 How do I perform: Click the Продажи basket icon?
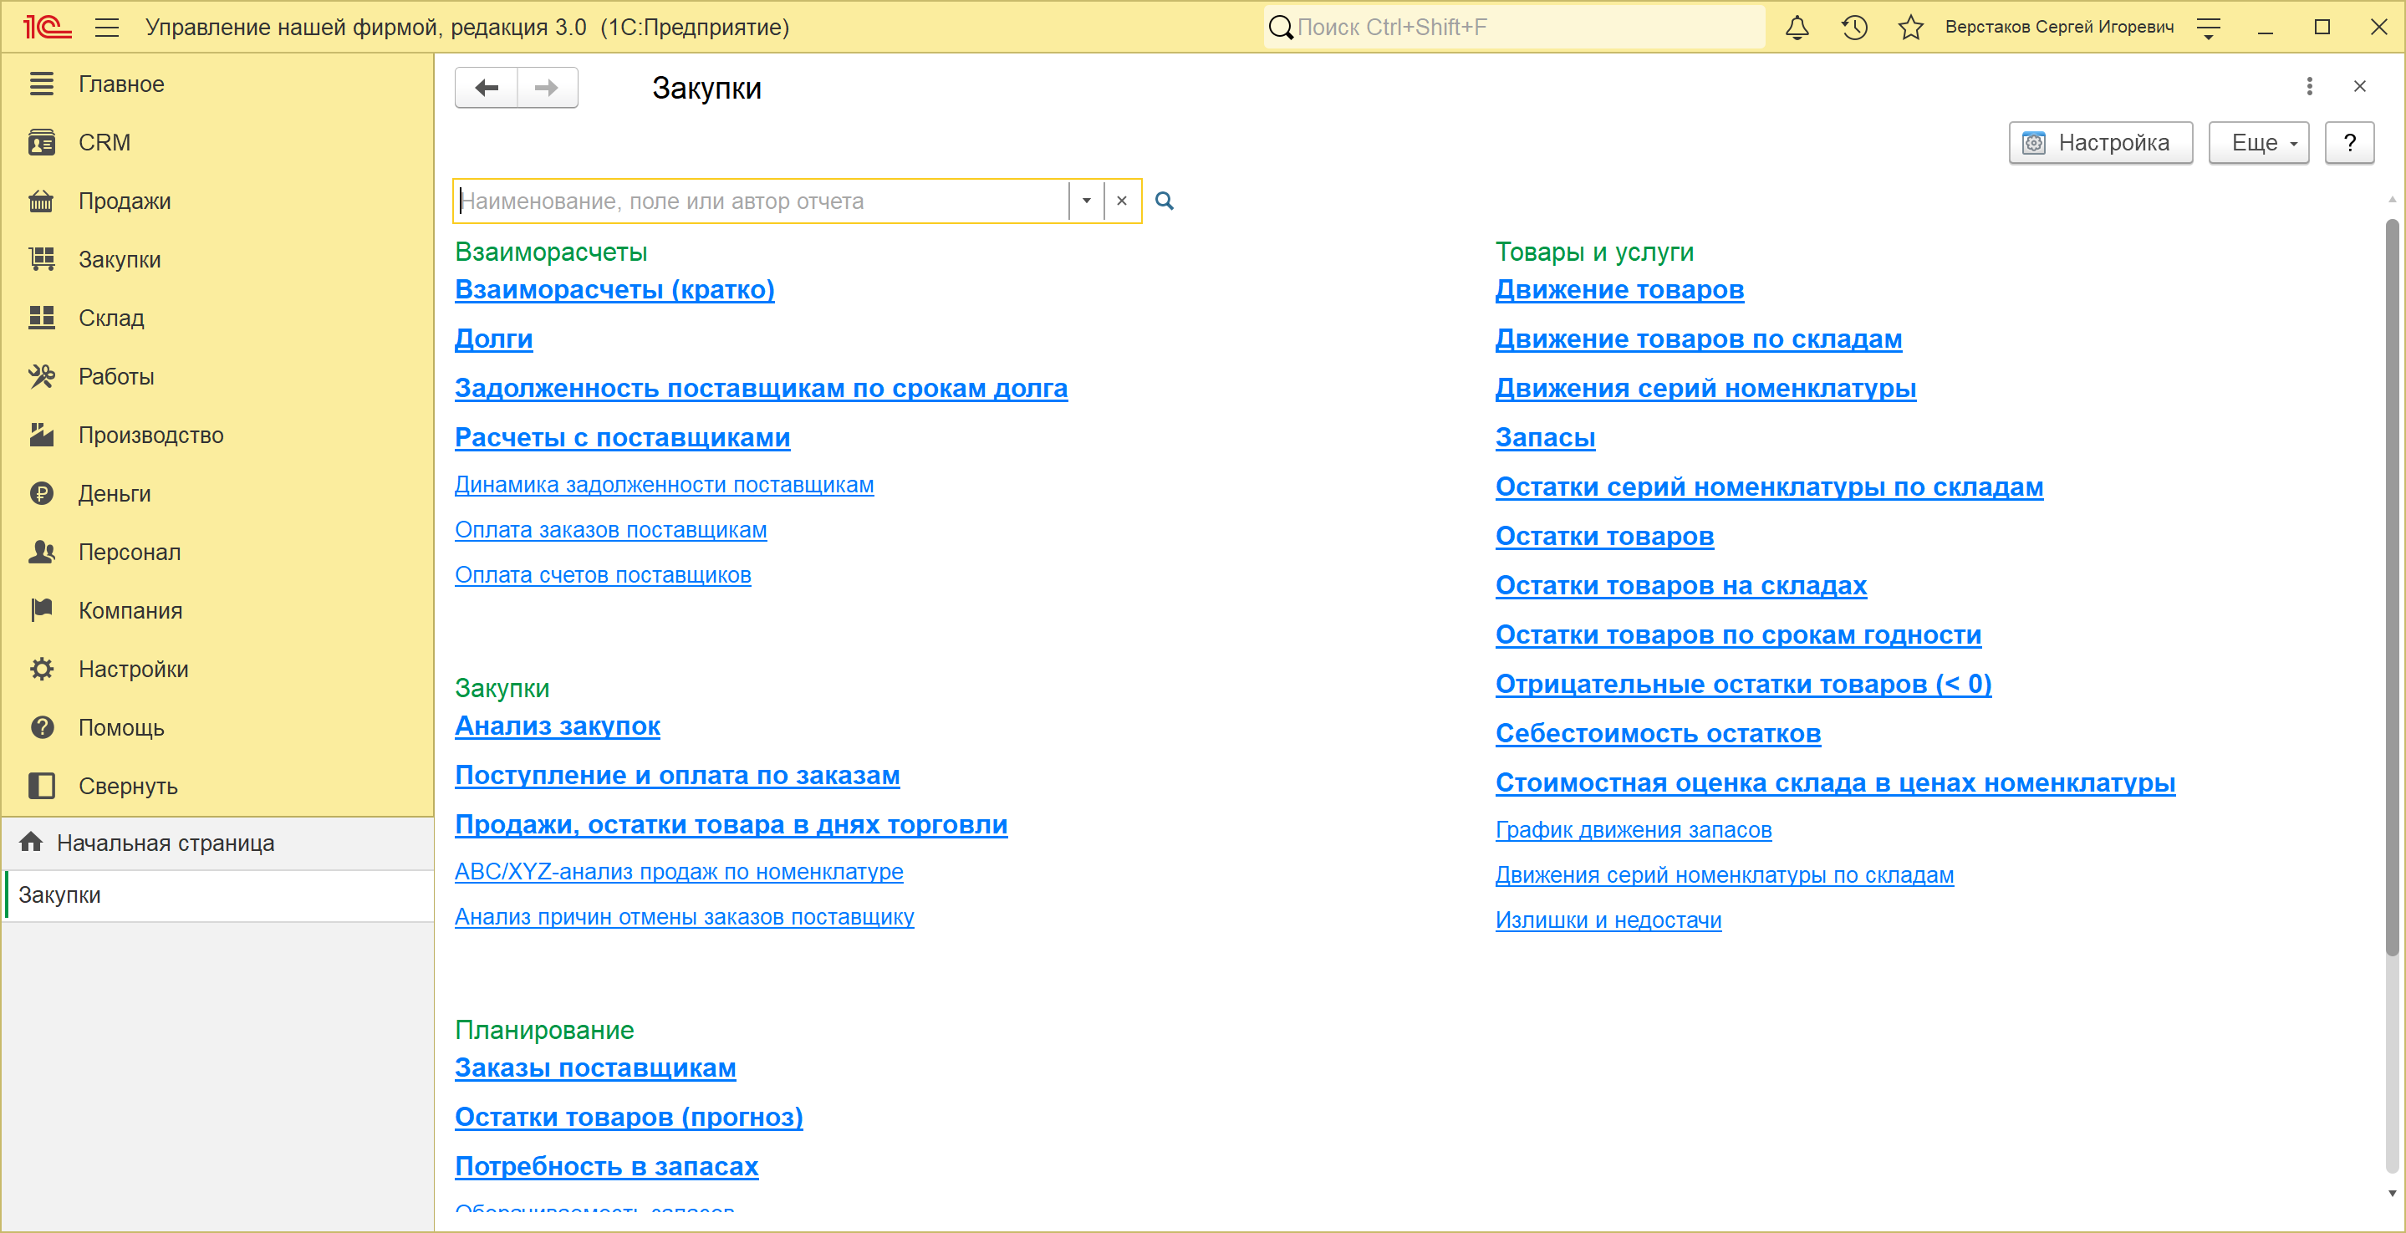click(41, 201)
